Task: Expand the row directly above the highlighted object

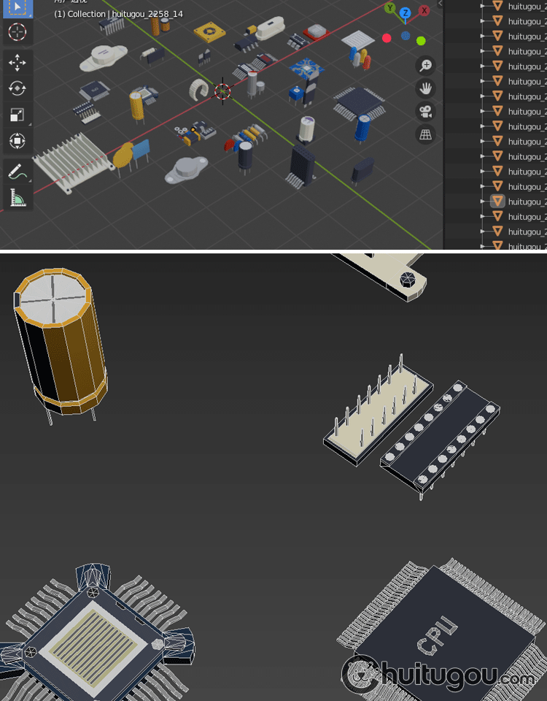Action: click(x=482, y=186)
